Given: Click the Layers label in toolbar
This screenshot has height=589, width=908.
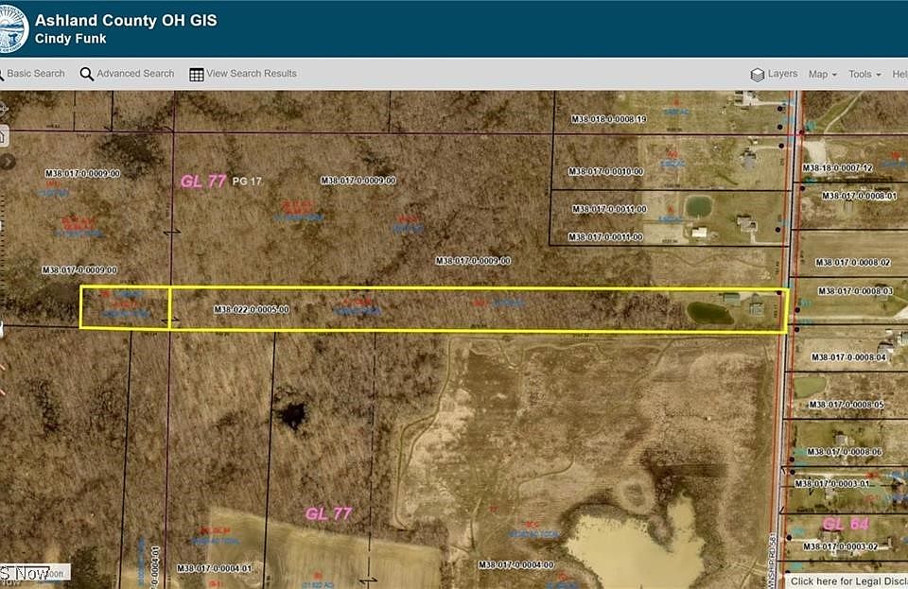Looking at the screenshot, I should click(x=782, y=74).
